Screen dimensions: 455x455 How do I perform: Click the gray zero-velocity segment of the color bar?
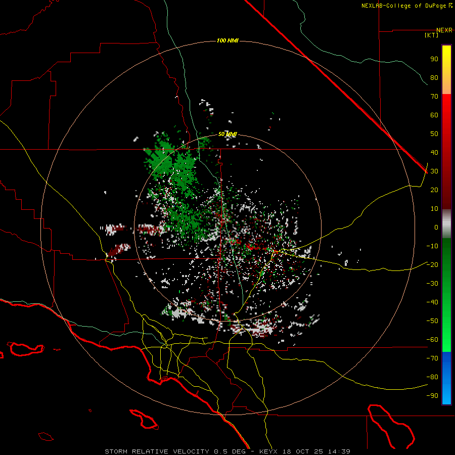pos(446,224)
